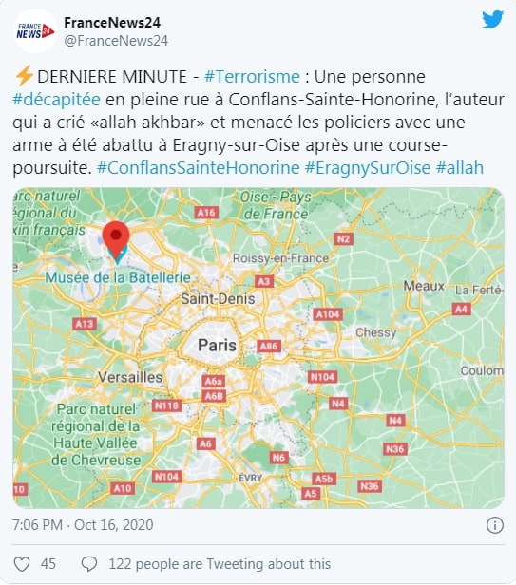Viewport: 516px width, 585px height.
Task: Open the @FranceNews24 handle
Action: click(116, 41)
